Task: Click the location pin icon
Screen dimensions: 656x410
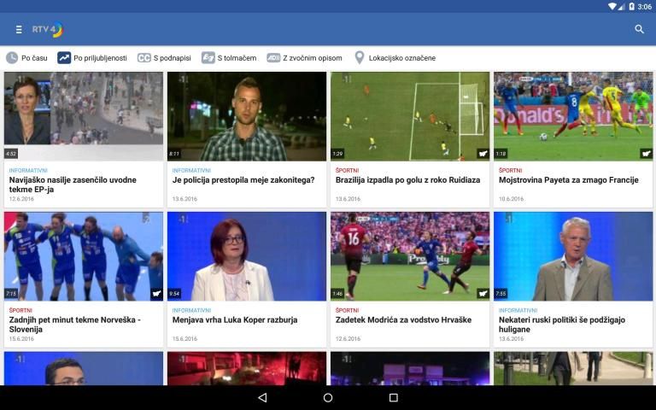Action: pyautogui.click(x=360, y=58)
